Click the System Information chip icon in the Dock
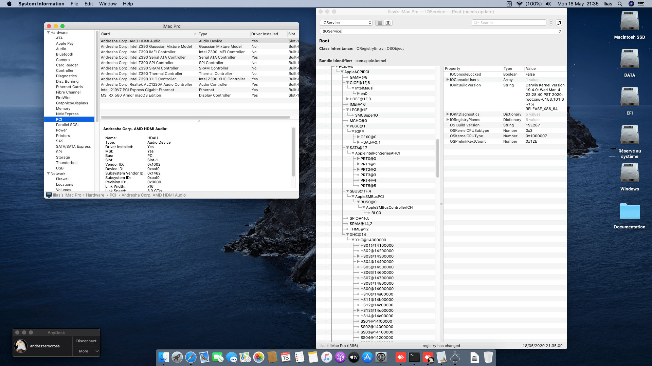This screenshot has width=652, height=366. click(455, 357)
